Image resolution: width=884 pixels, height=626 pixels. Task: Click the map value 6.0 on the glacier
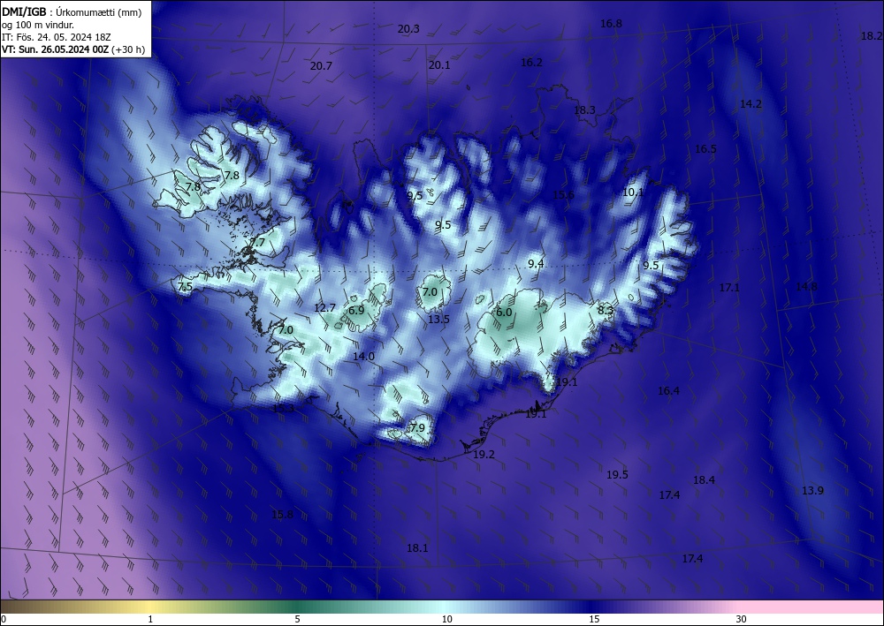coord(504,313)
